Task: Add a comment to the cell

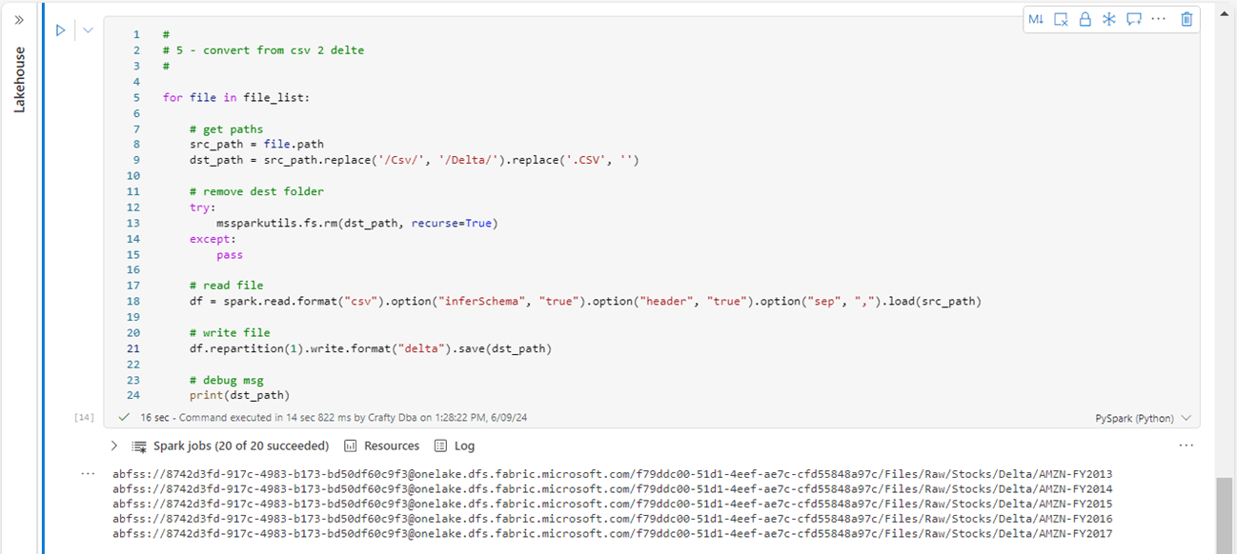Action: point(1133,19)
